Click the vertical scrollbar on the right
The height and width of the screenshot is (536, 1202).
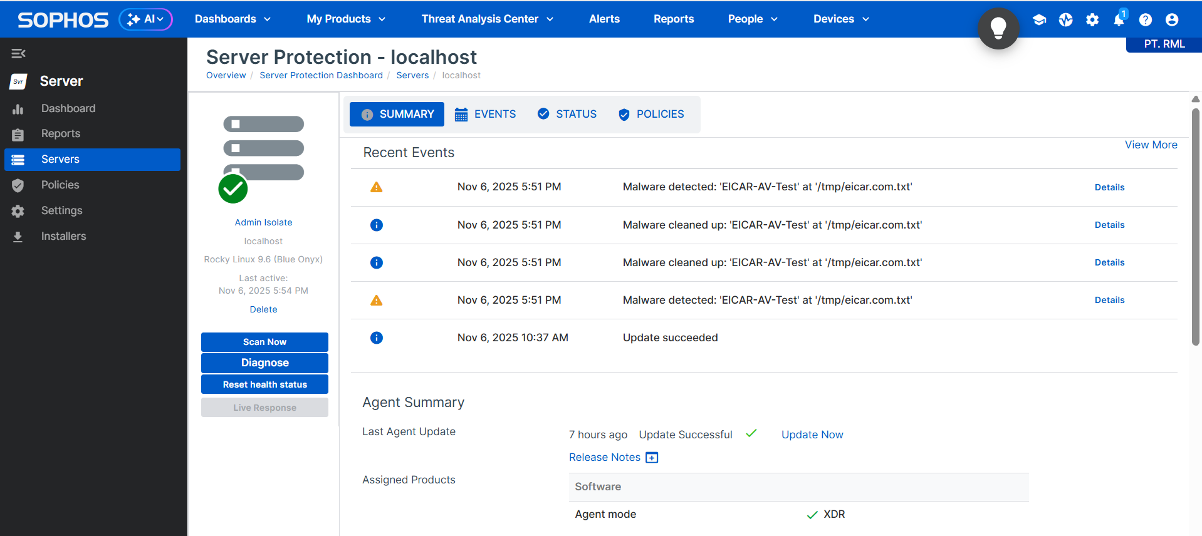tap(1195, 225)
